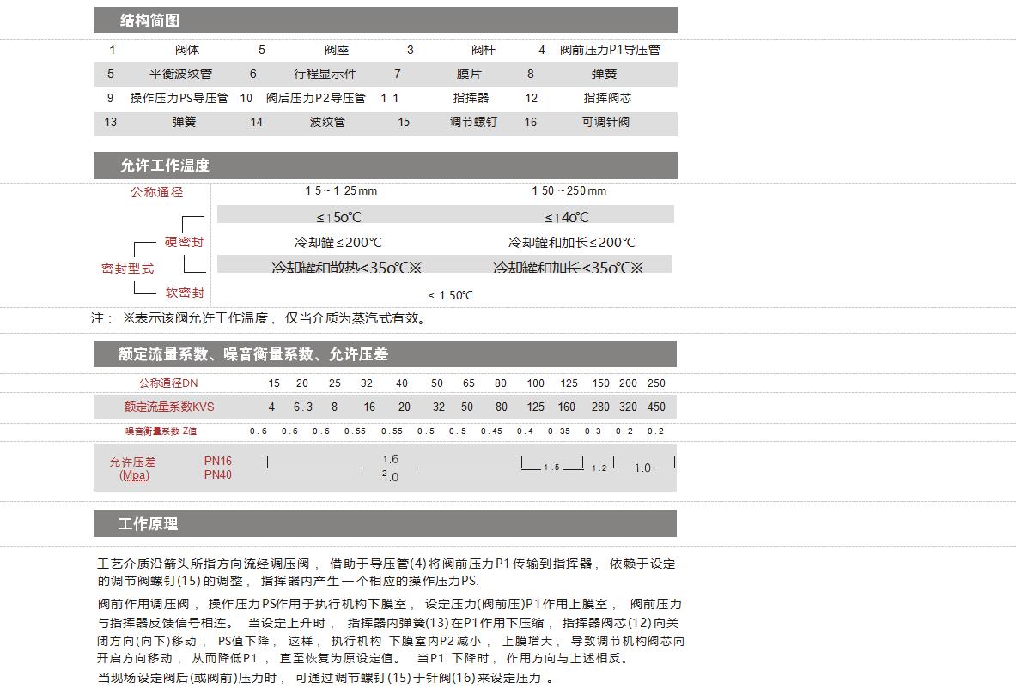Viewport: 1016px width, 694px height.
Task: Click the 额定流量系数、噪音衡量系数、允许压差 header
Action: (252, 354)
